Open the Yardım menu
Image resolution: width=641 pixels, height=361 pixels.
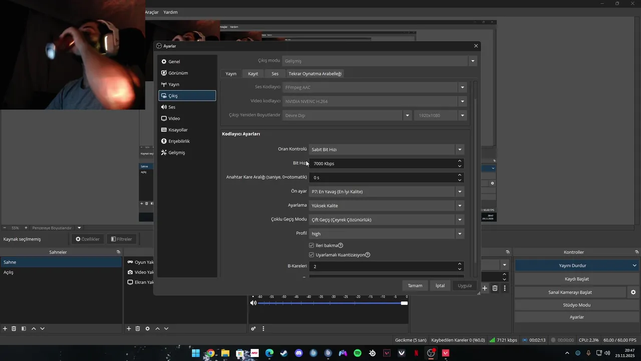170,12
